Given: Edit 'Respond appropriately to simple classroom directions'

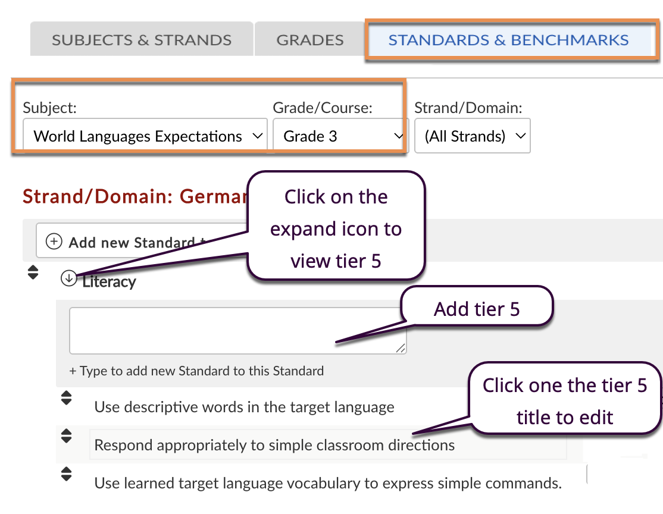Looking at the screenshot, I should [x=274, y=445].
